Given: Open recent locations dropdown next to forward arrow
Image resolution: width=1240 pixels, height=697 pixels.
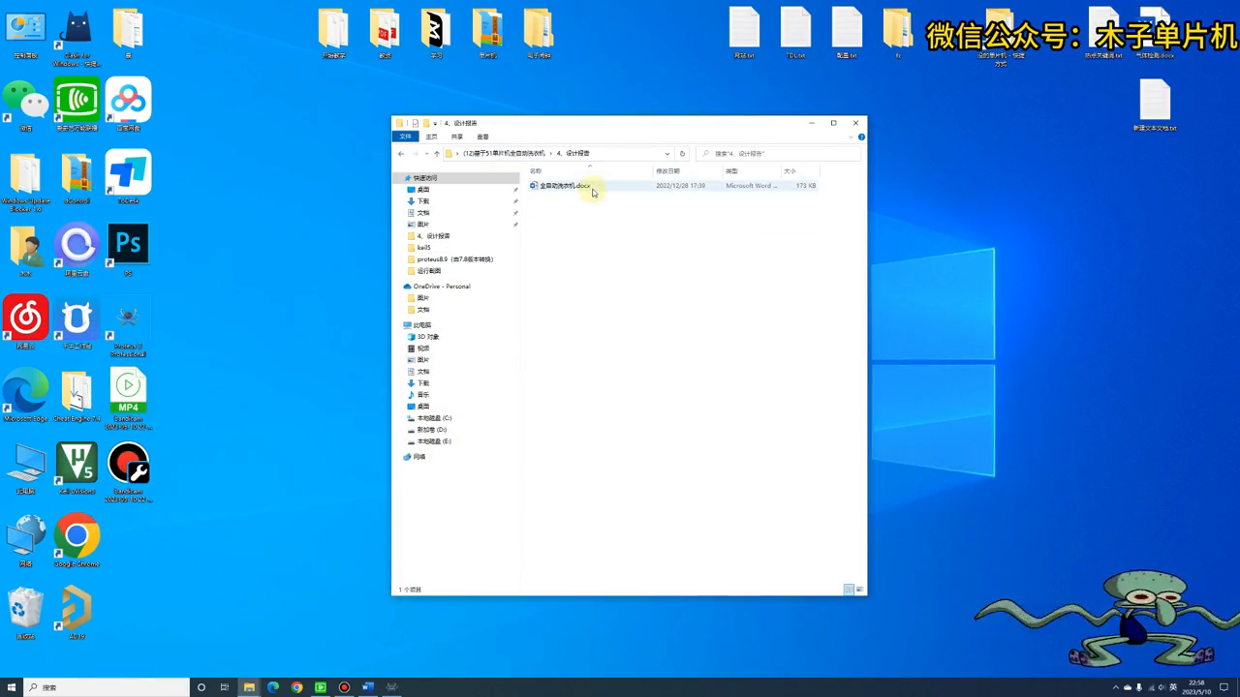Looking at the screenshot, I should (425, 154).
